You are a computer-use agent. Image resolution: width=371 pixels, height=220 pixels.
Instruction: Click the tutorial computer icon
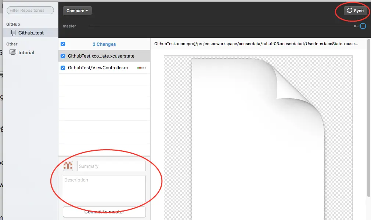tap(13, 52)
